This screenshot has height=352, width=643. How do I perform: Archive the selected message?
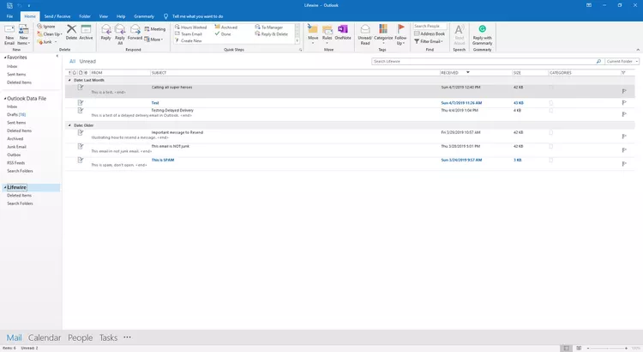pyautogui.click(x=86, y=32)
